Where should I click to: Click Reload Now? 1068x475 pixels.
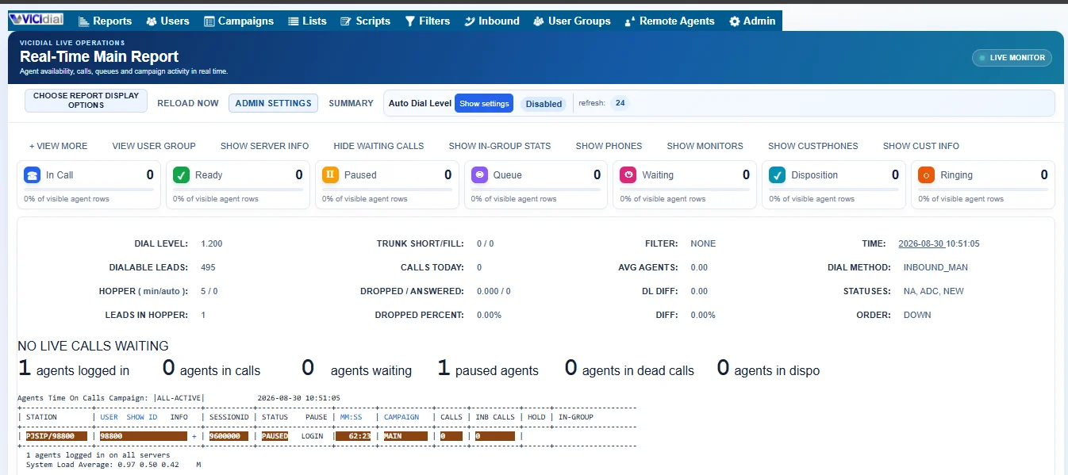(188, 103)
